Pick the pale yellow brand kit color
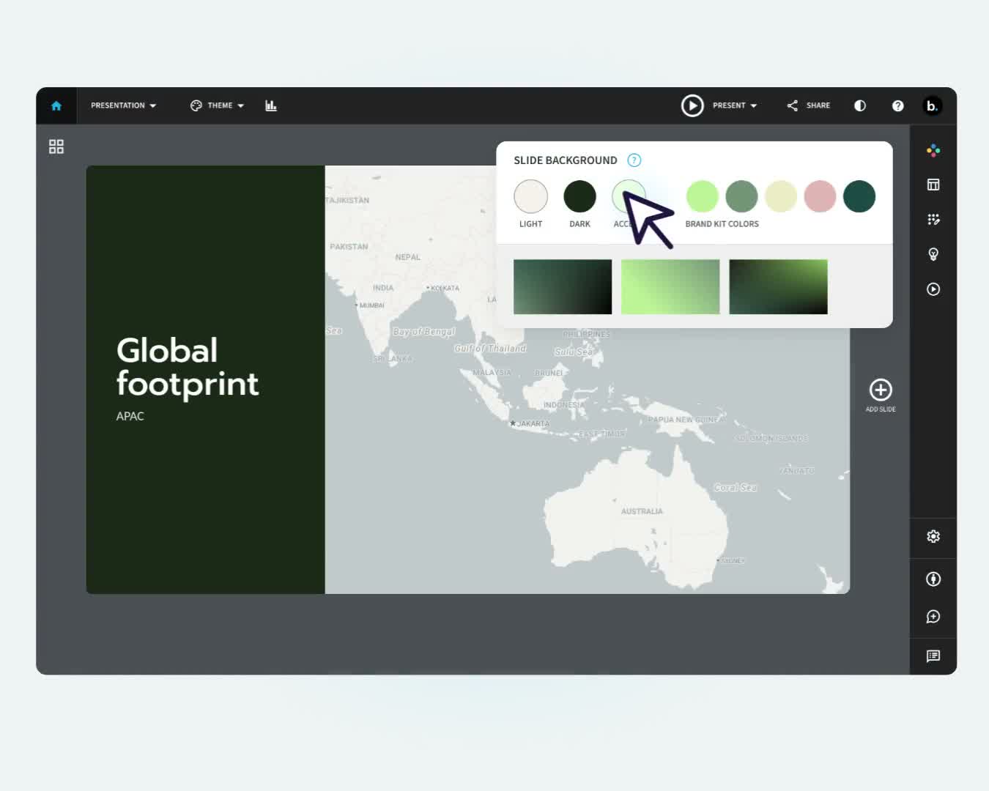This screenshot has width=989, height=791. click(x=781, y=196)
